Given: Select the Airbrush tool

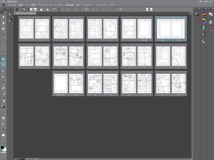Looking at the screenshot, I should pos(3,76).
